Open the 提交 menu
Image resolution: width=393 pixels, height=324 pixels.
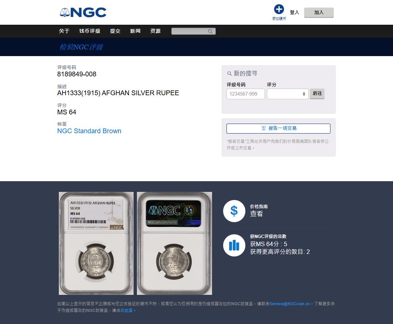(115, 31)
